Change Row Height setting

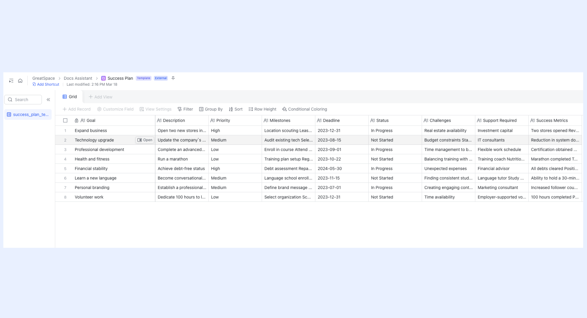click(262, 109)
